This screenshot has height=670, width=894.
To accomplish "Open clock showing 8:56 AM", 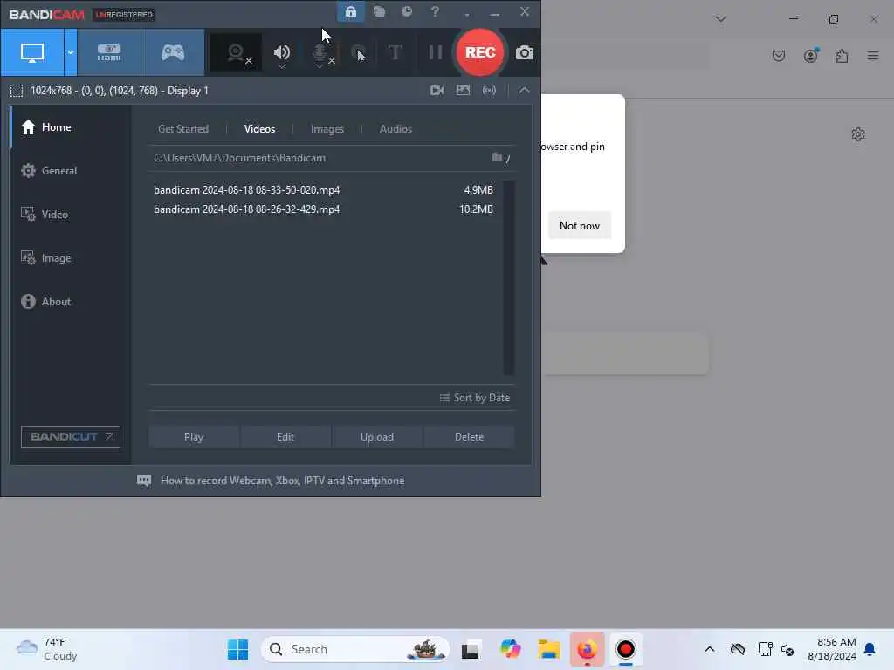I will tap(832, 649).
